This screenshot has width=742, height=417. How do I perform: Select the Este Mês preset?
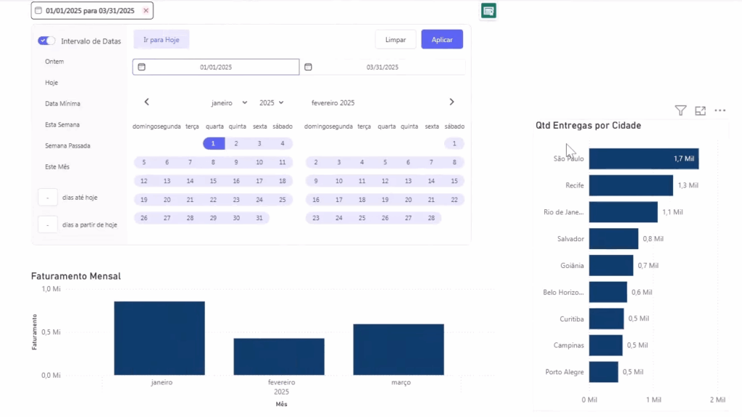[x=57, y=167]
